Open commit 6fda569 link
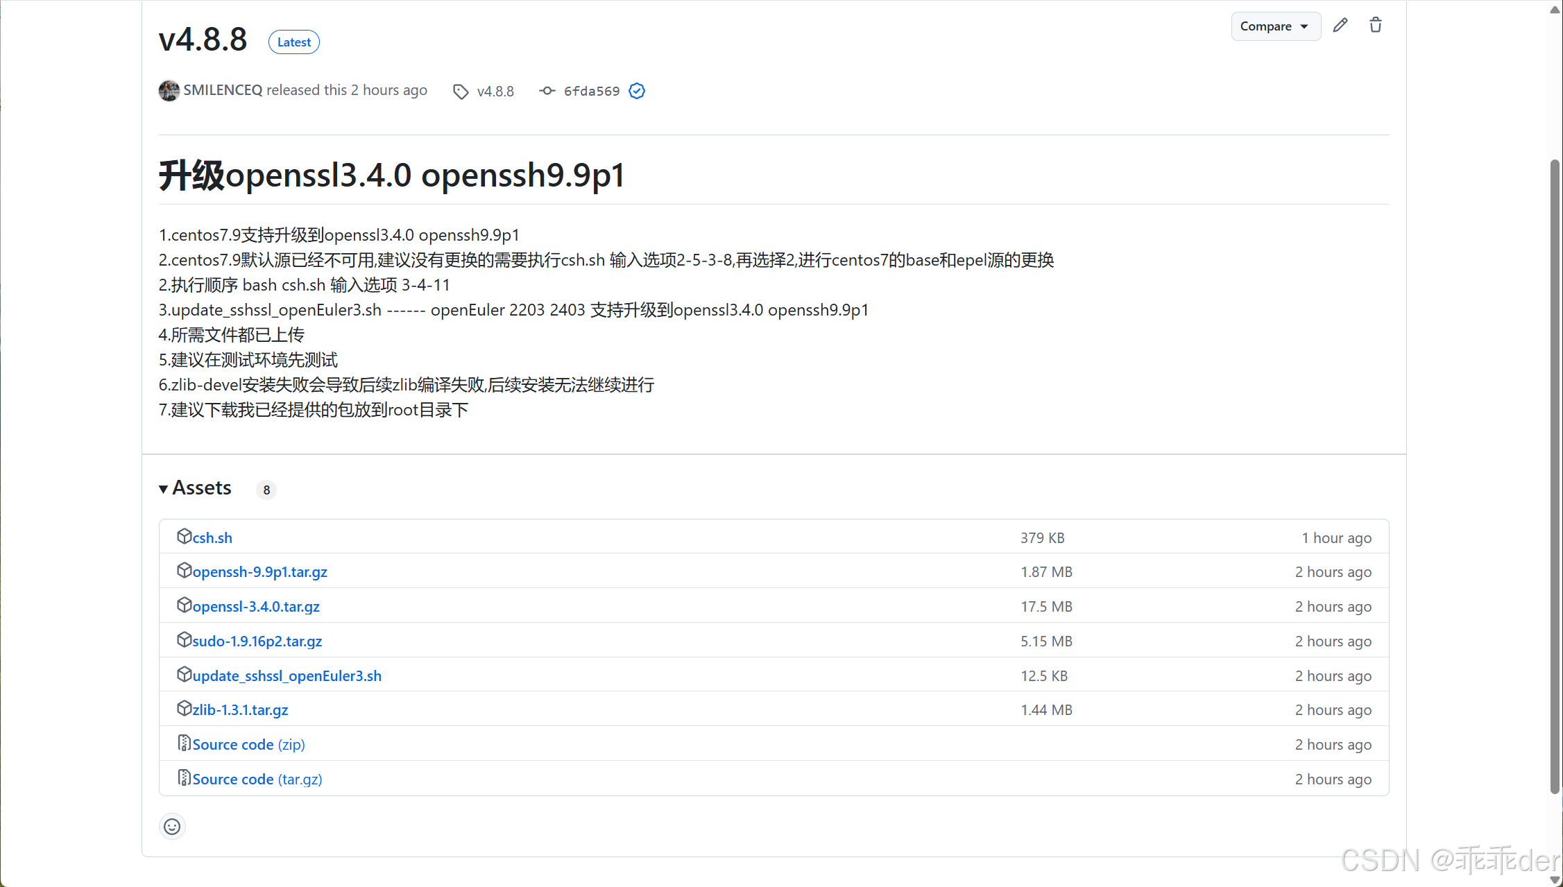Image resolution: width=1563 pixels, height=887 pixels. [x=591, y=91]
